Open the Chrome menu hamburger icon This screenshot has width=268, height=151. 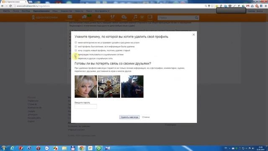pos(266,6)
